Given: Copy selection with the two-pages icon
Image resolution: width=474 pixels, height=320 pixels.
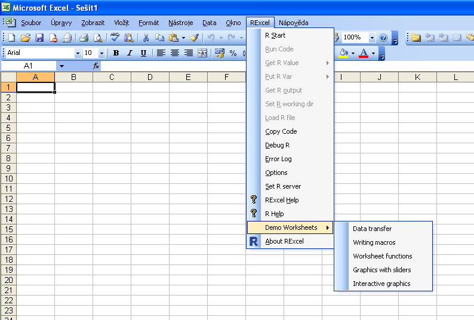Looking at the screenshot, I should [x=159, y=38].
